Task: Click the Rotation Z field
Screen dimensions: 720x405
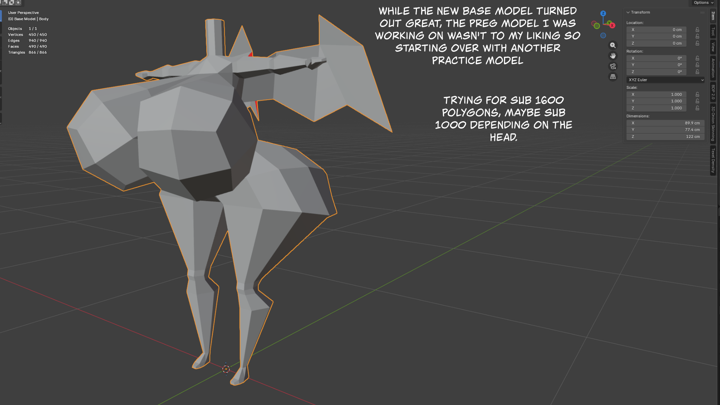Action: click(656, 72)
